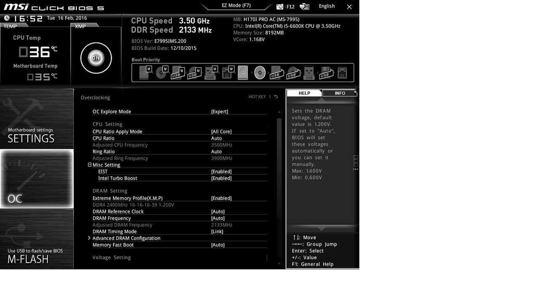539x303 pixels.
Task: Open DRAM Timing Mode [Link] dropdown
Action: tap(217, 231)
